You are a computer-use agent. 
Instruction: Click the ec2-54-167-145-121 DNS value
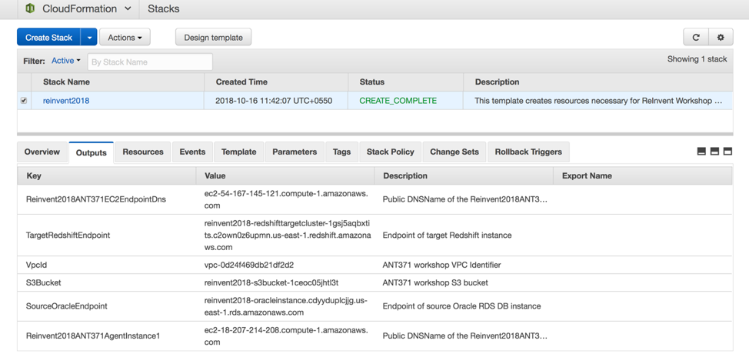(x=285, y=199)
